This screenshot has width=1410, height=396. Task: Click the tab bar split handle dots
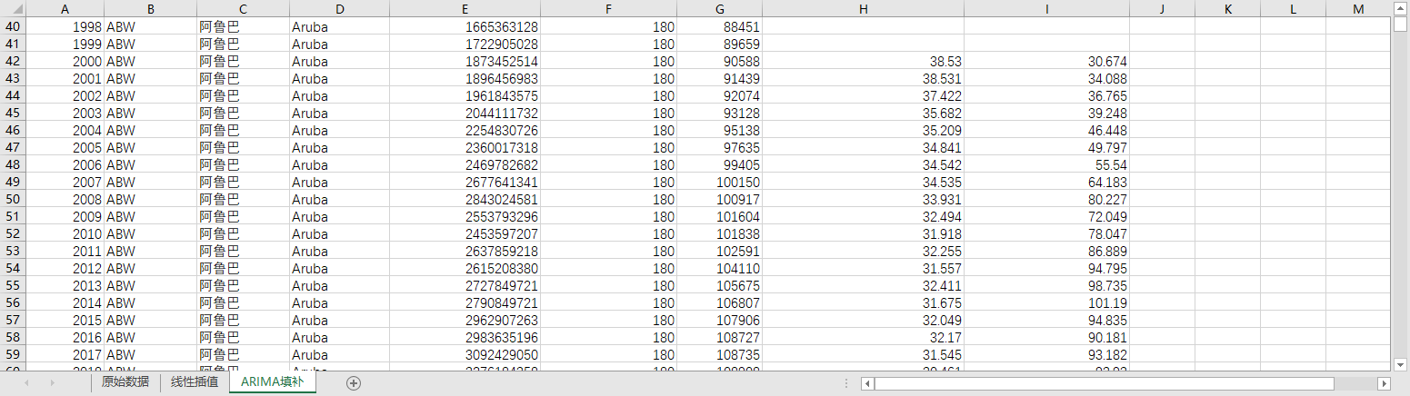846,383
